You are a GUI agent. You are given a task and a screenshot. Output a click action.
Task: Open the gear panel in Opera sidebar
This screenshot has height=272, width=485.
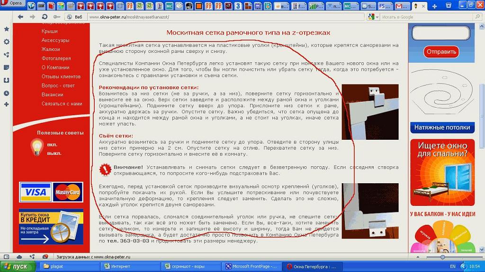tap(7, 42)
